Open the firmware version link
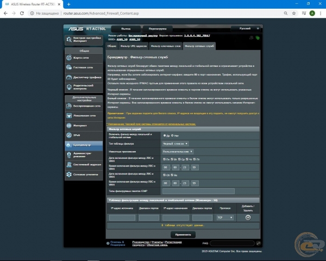The width and height of the screenshot is (326, 261). (197, 35)
